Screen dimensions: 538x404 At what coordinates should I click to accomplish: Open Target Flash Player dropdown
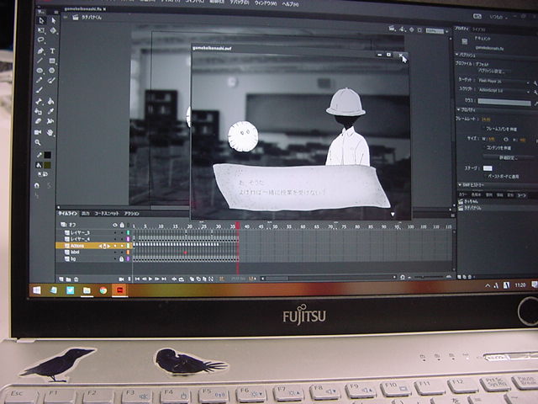(504, 82)
